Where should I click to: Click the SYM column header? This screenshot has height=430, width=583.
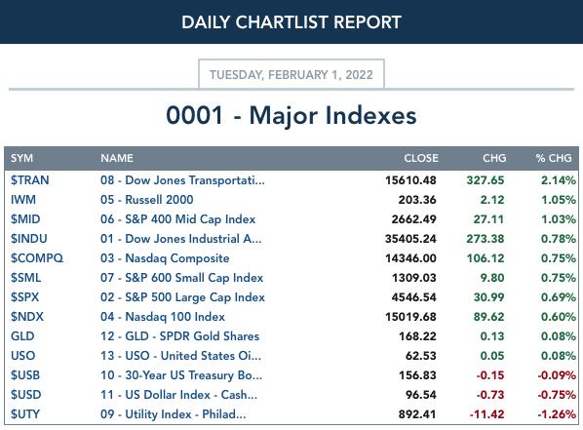point(21,158)
